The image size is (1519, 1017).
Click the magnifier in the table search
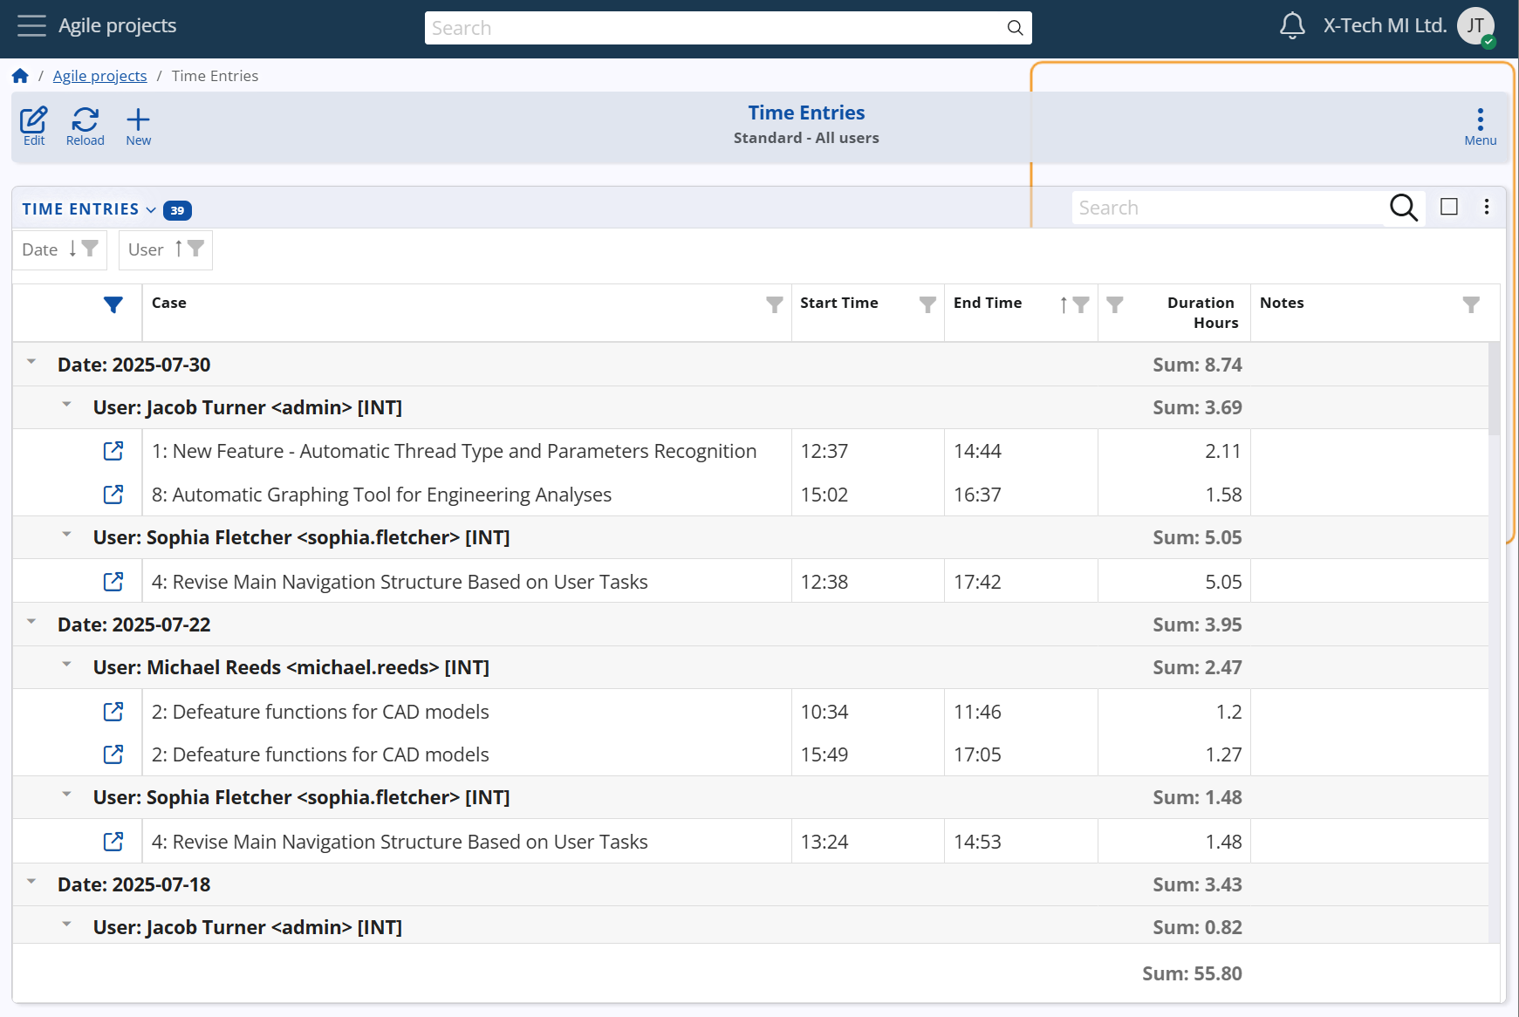pos(1403,208)
